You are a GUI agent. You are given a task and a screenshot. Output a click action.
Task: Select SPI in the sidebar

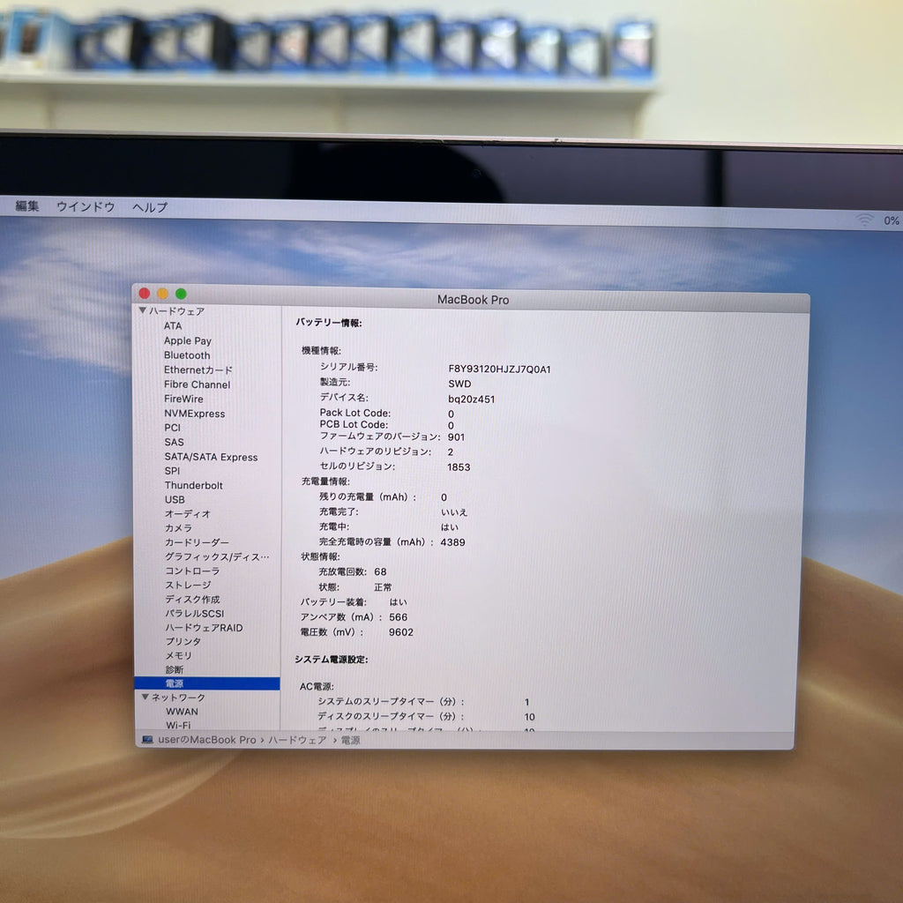tap(172, 471)
